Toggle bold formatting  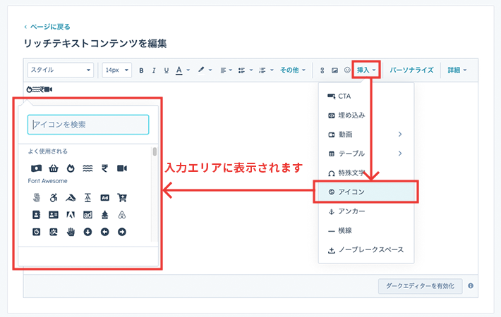coord(141,70)
